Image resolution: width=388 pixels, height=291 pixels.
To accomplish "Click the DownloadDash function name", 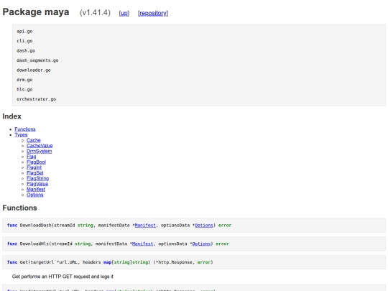I will pyautogui.click(x=36, y=225).
